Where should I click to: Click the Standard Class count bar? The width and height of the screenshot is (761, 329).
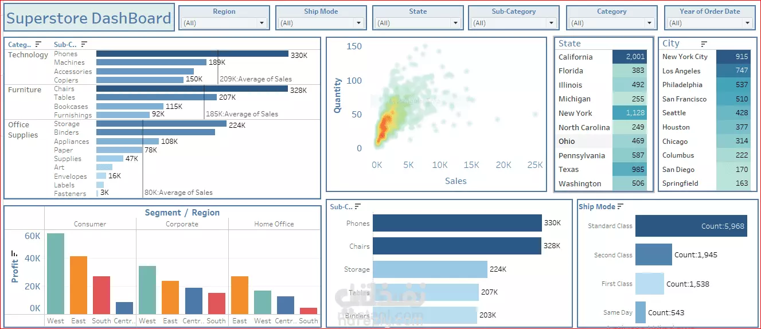click(691, 226)
